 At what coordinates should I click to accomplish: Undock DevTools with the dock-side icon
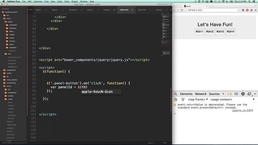249,94
